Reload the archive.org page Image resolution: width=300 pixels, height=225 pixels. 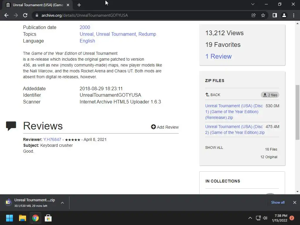coord(25,15)
